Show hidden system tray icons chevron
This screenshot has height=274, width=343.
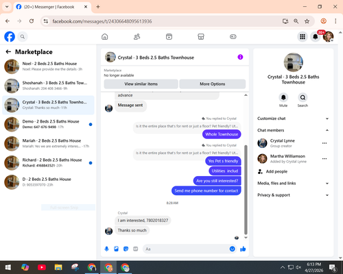[x=283, y=267]
